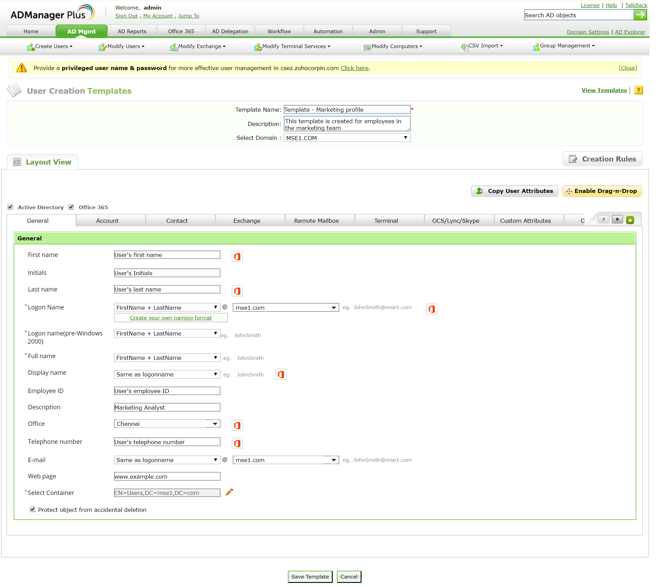
Task: Open Create your own naming format link
Action: pyautogui.click(x=171, y=318)
